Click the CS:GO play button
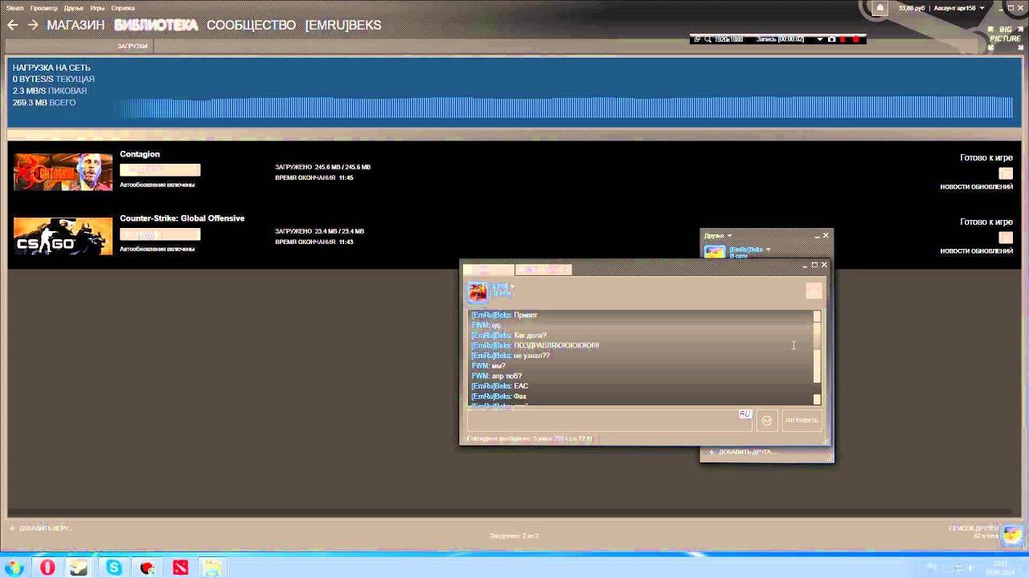This screenshot has width=1029, height=578. (x=160, y=234)
